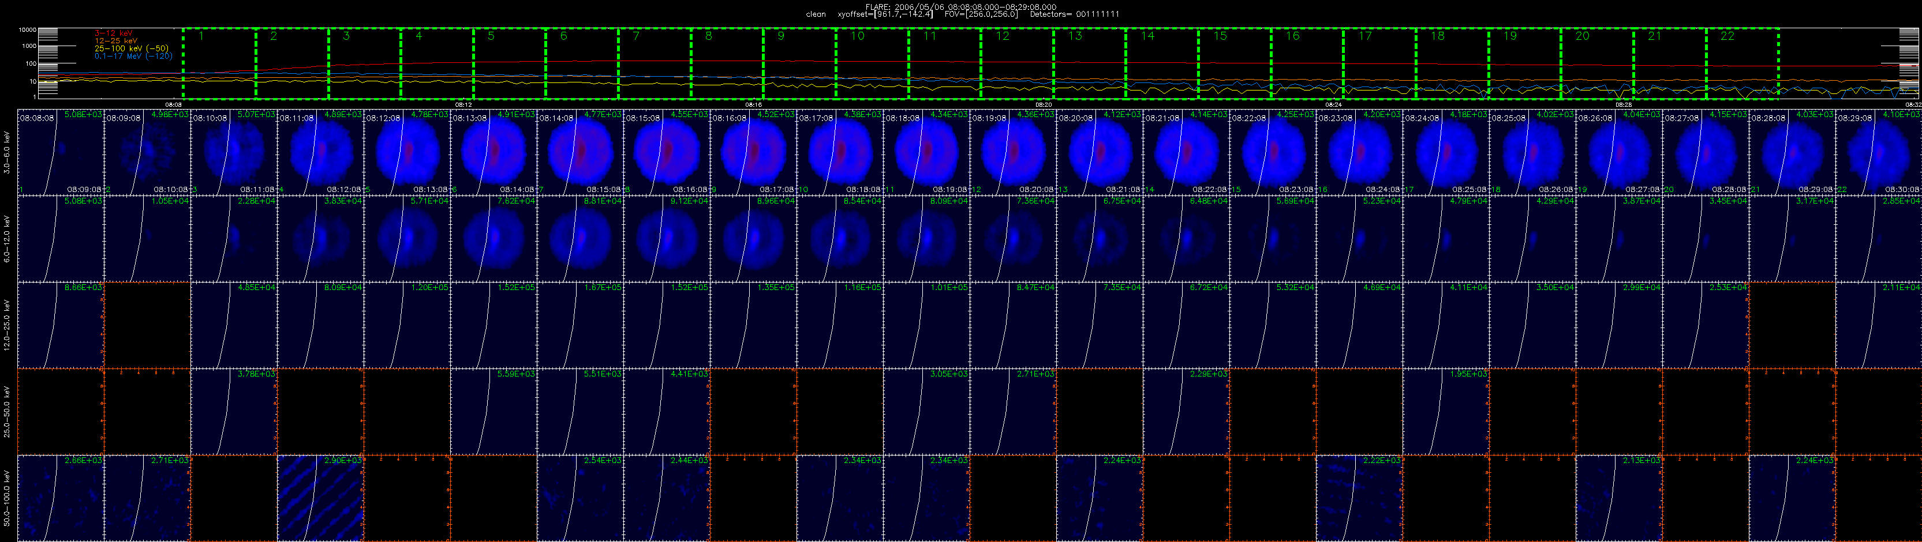
Task: Click the 6.0-12.0 keV image valued 9.12E+04
Action: coord(667,239)
